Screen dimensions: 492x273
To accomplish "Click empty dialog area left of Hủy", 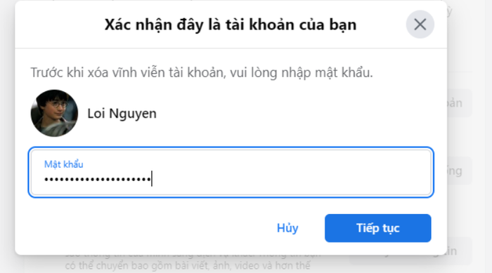I will [x=144, y=228].
